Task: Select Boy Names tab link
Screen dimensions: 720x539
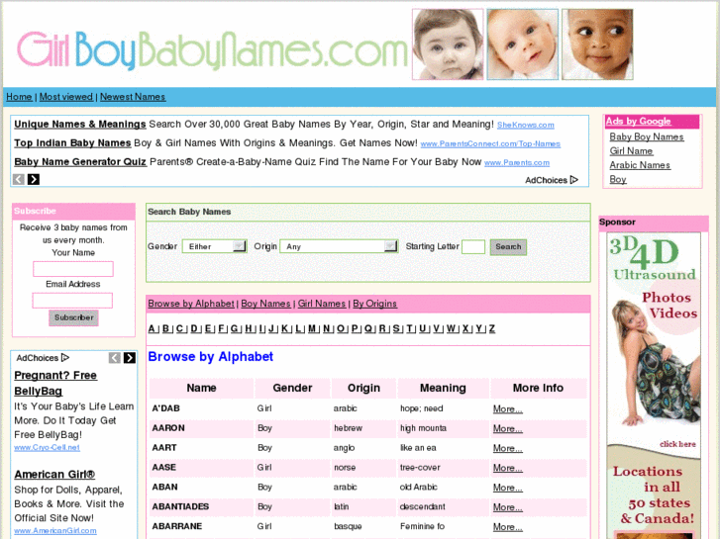Action: tap(265, 304)
